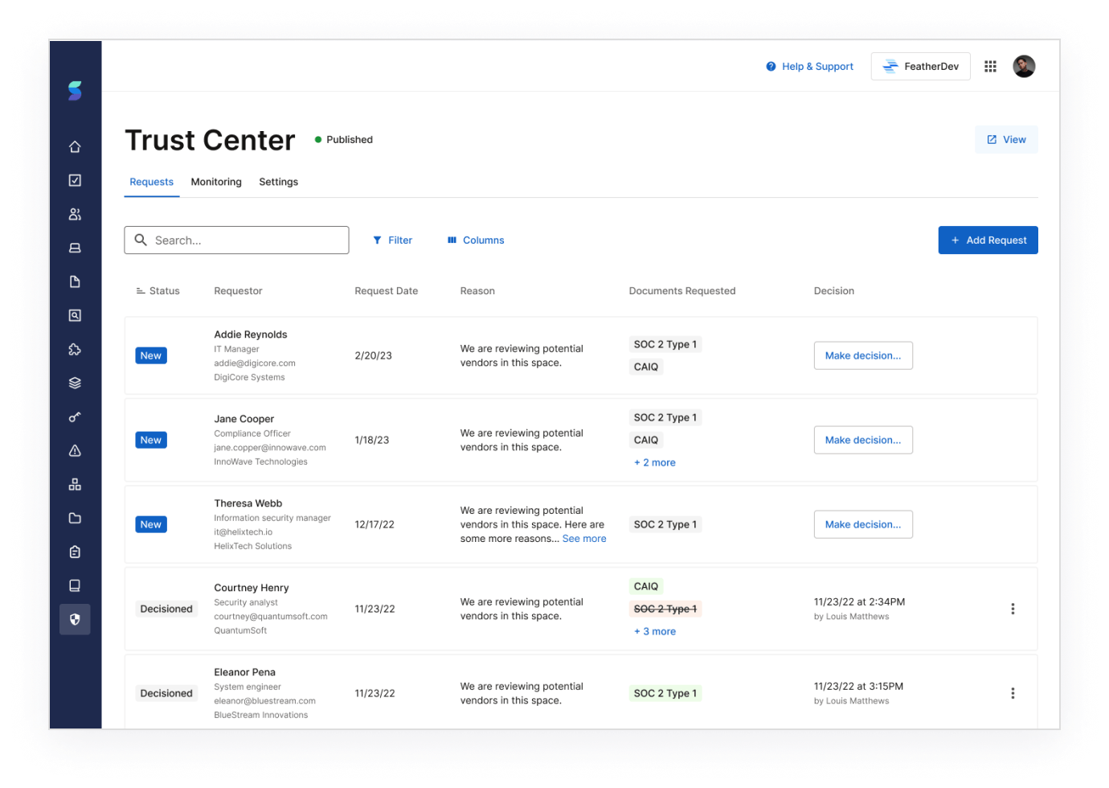The width and height of the screenshot is (1109, 788).
Task: Click the Search input field
Action: (236, 240)
